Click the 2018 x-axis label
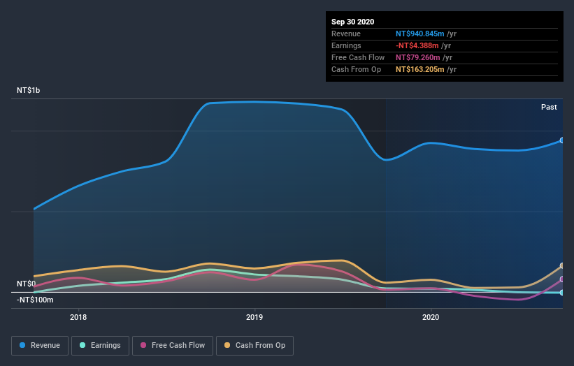This screenshot has width=574, height=366. pyautogui.click(x=78, y=317)
